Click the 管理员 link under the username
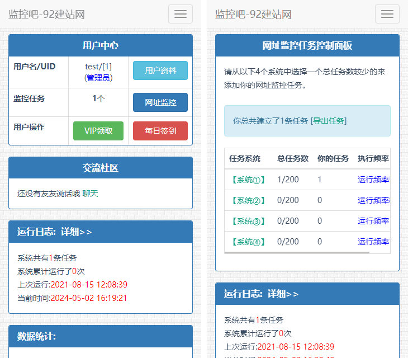This screenshot has height=358, width=408. (x=98, y=78)
